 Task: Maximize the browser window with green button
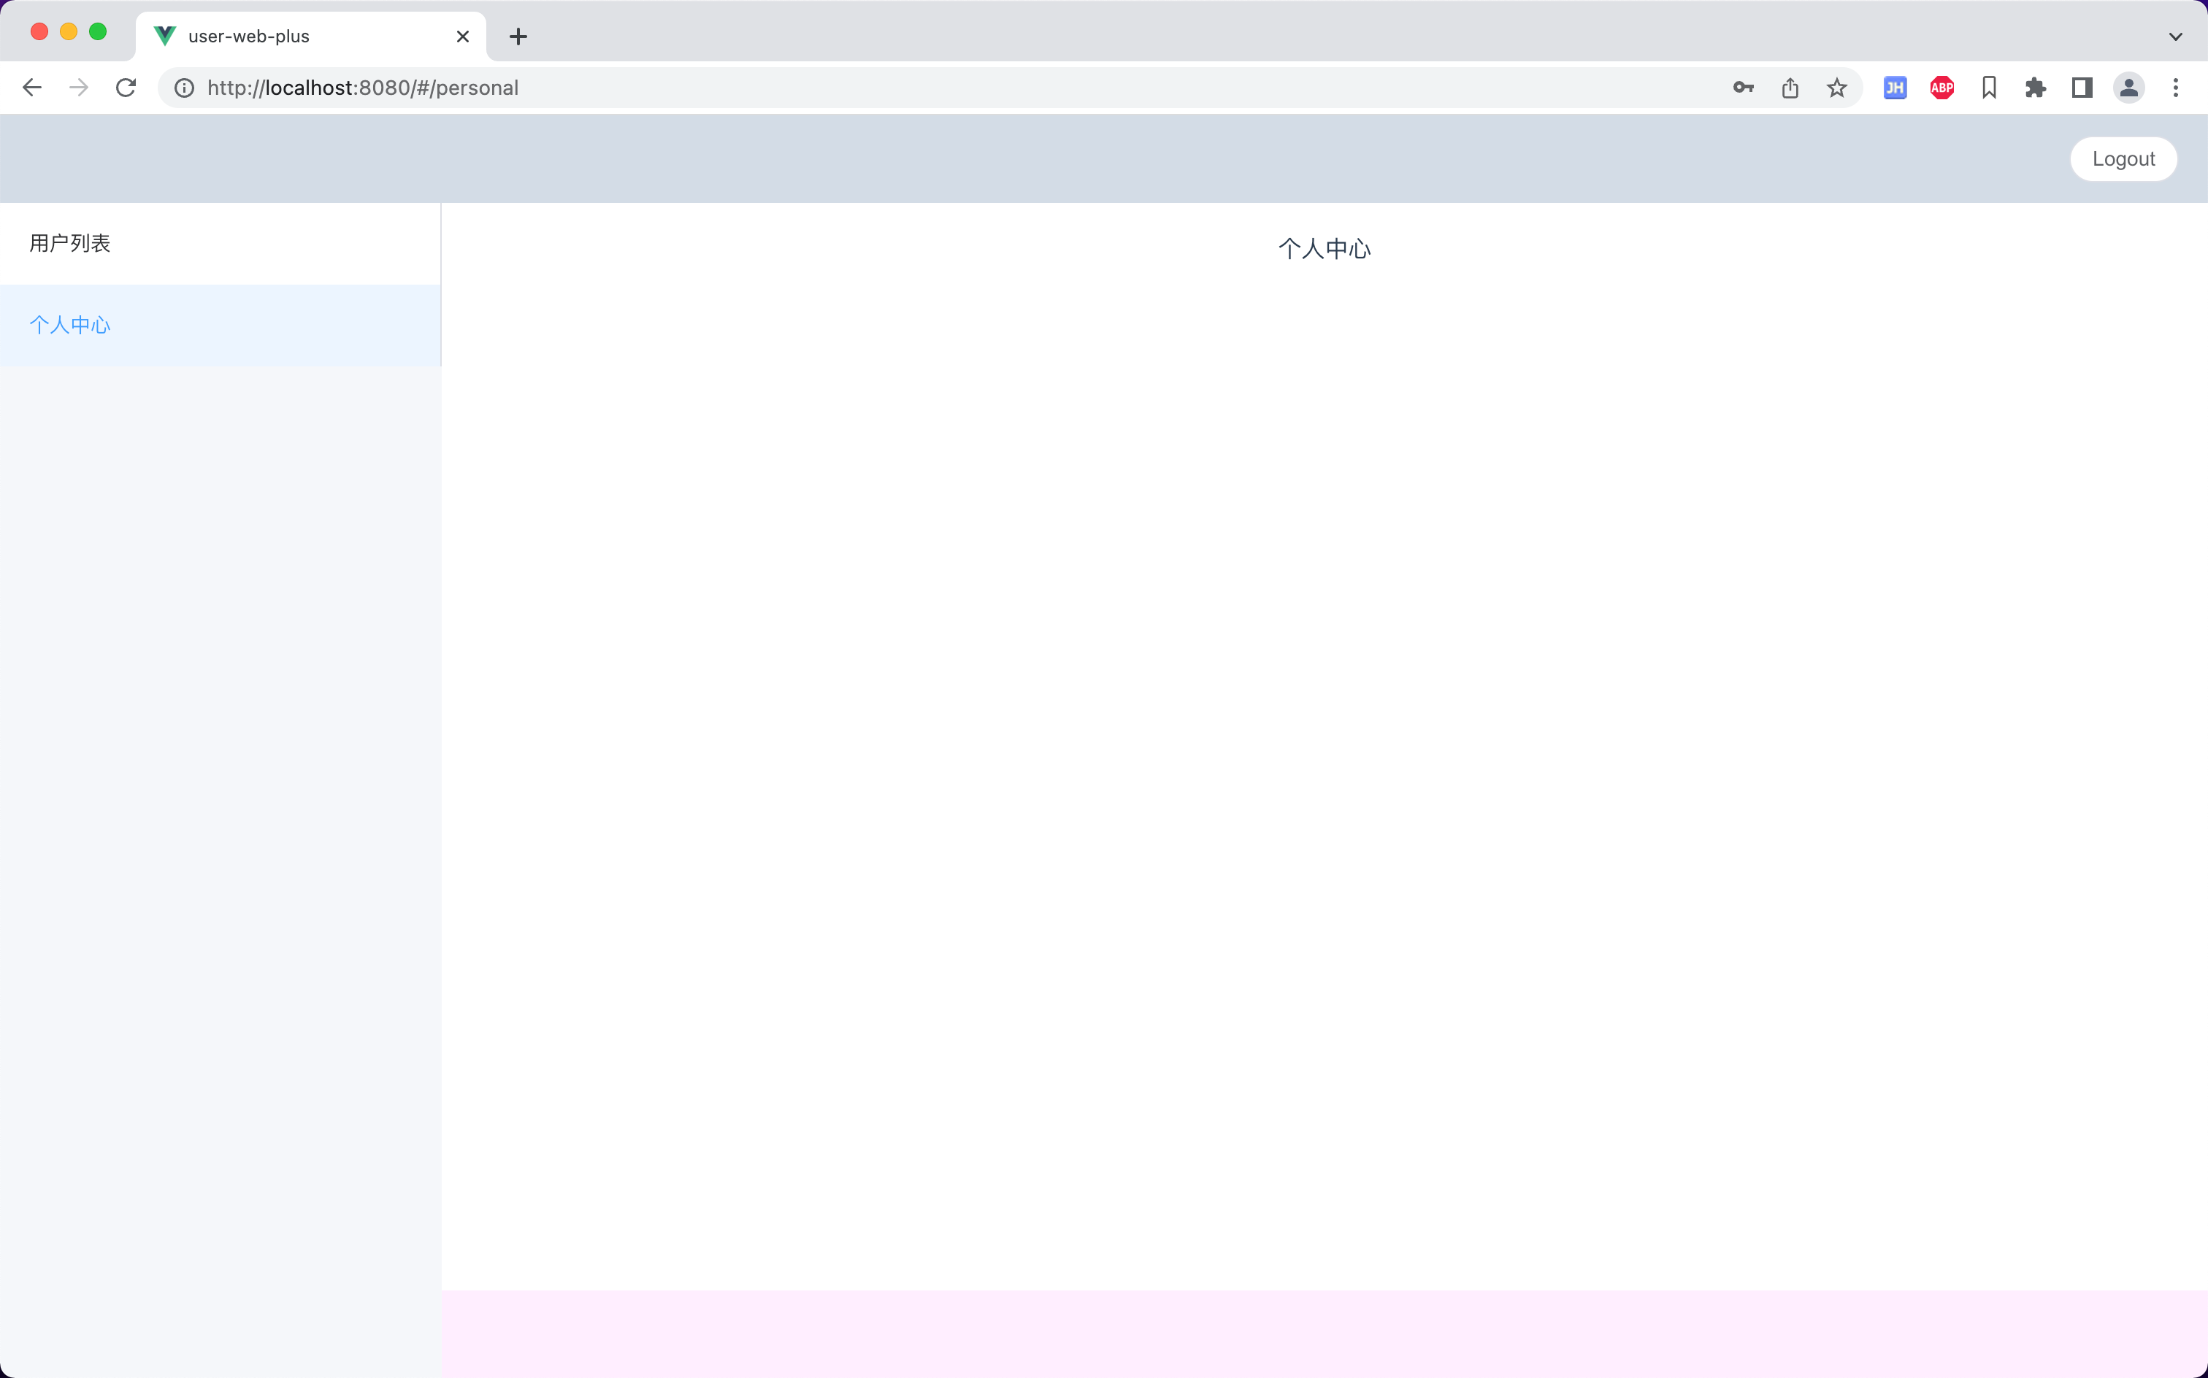(98, 32)
